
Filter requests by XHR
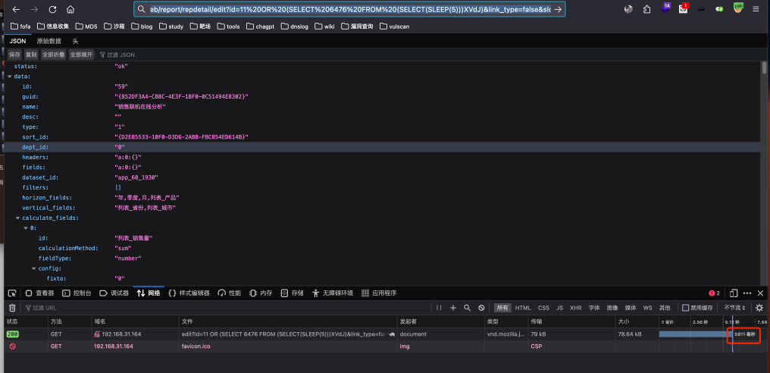tap(575, 308)
